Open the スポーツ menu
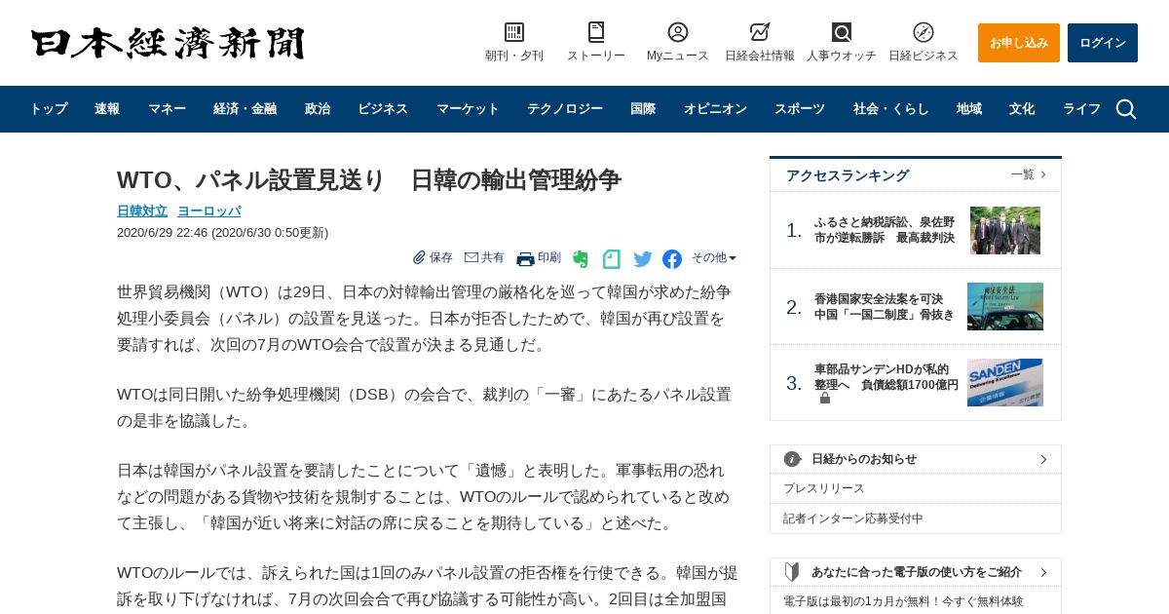 800,109
